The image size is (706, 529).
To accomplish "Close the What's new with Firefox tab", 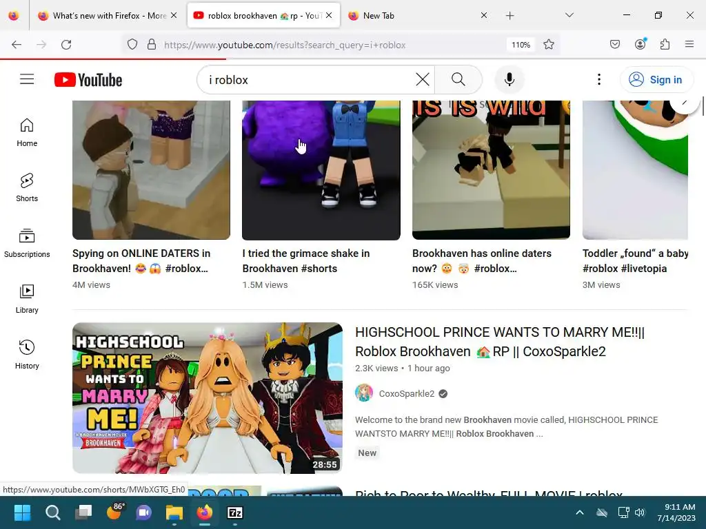I will (x=174, y=16).
